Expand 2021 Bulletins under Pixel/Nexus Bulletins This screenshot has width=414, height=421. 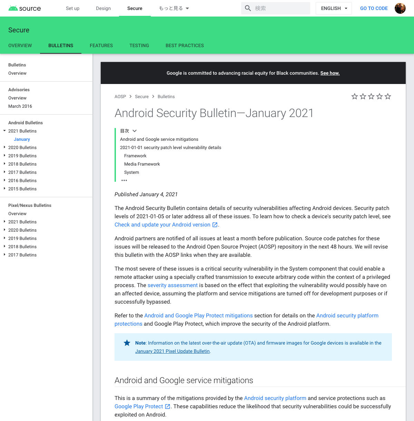(4, 222)
